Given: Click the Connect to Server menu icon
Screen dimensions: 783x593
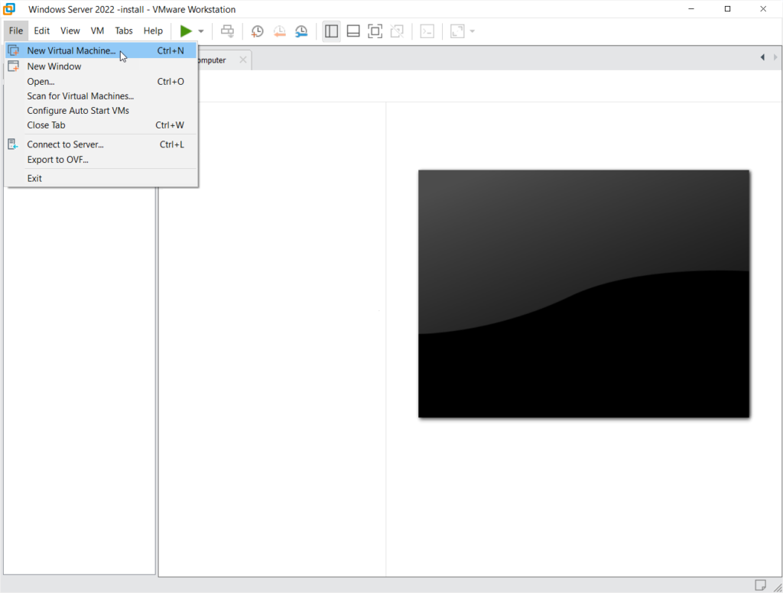Looking at the screenshot, I should click(x=13, y=144).
